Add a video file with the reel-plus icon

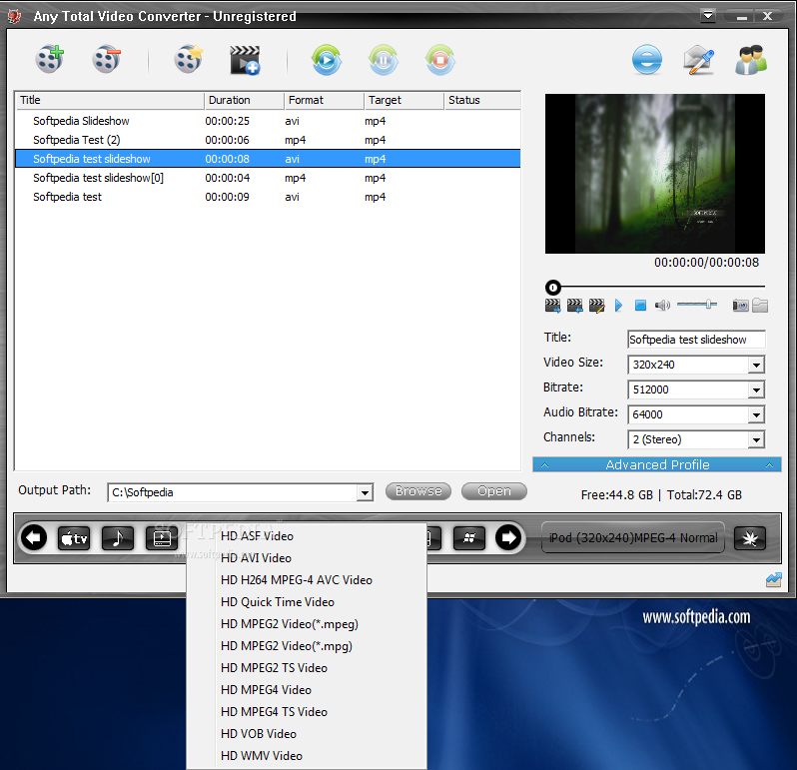(x=50, y=60)
